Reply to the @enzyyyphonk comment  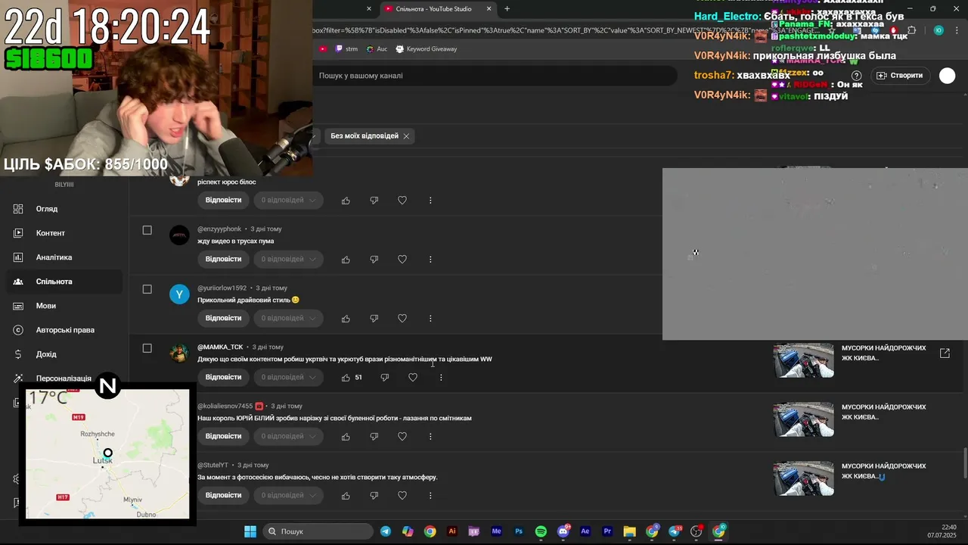pos(223,260)
